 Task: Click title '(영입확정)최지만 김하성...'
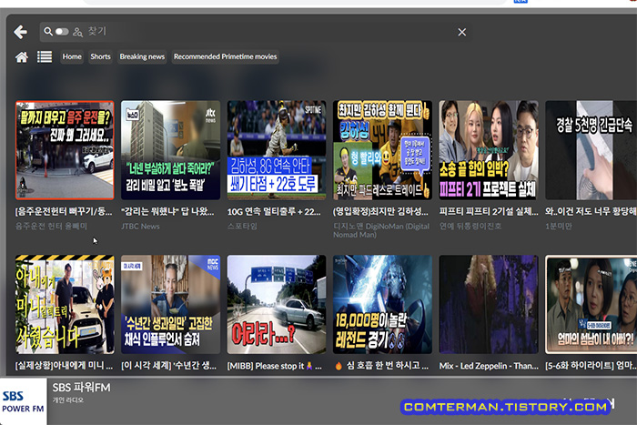click(380, 212)
